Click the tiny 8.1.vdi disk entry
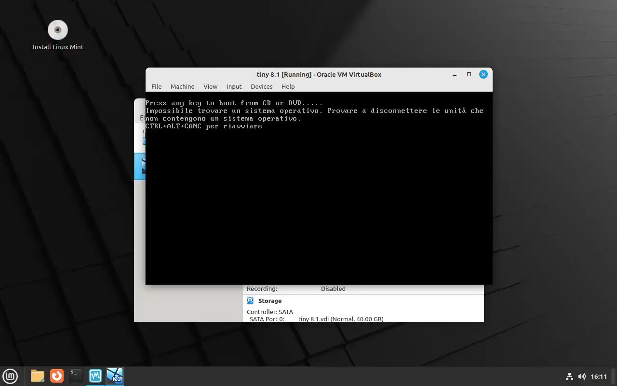 click(341, 319)
